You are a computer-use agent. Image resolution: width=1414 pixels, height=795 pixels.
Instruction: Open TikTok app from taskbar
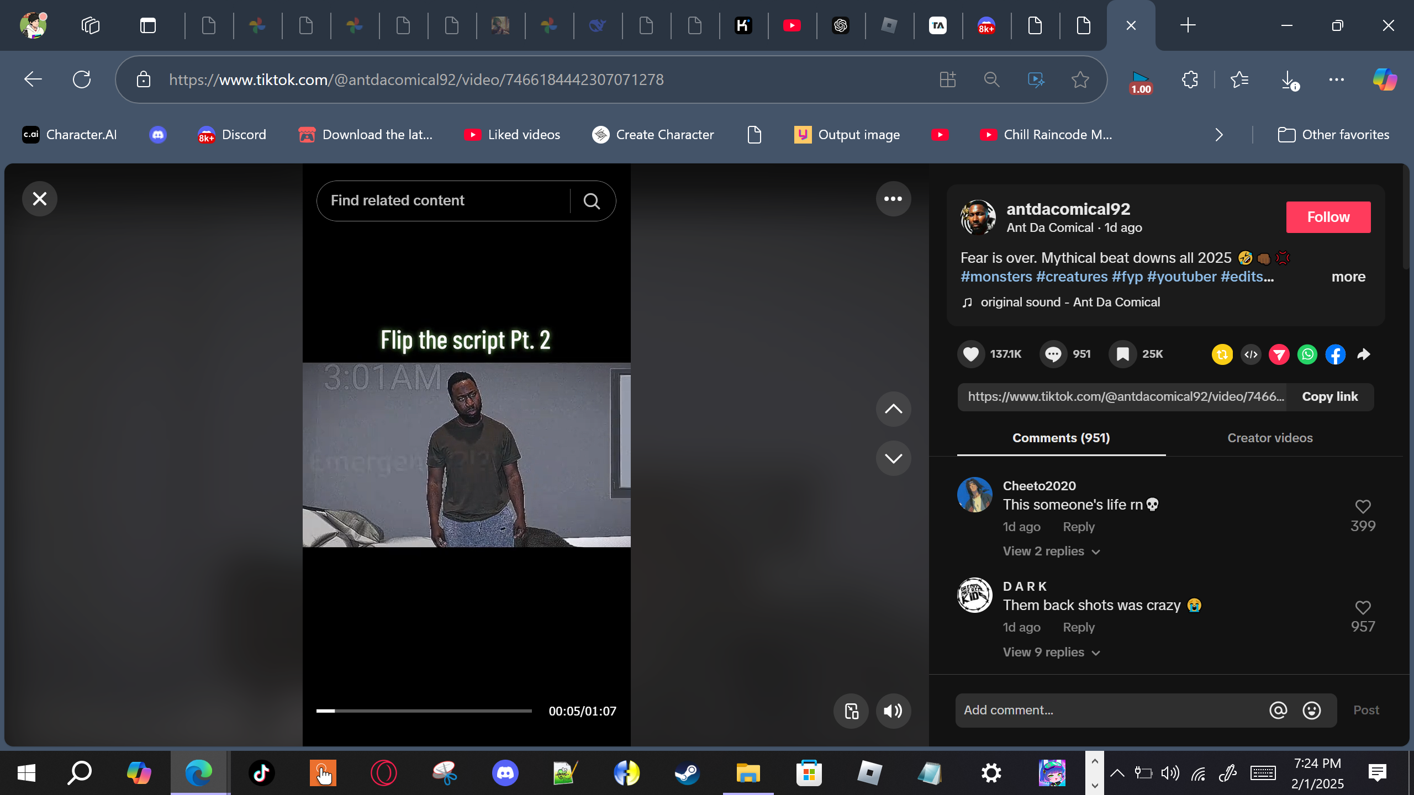pyautogui.click(x=261, y=773)
